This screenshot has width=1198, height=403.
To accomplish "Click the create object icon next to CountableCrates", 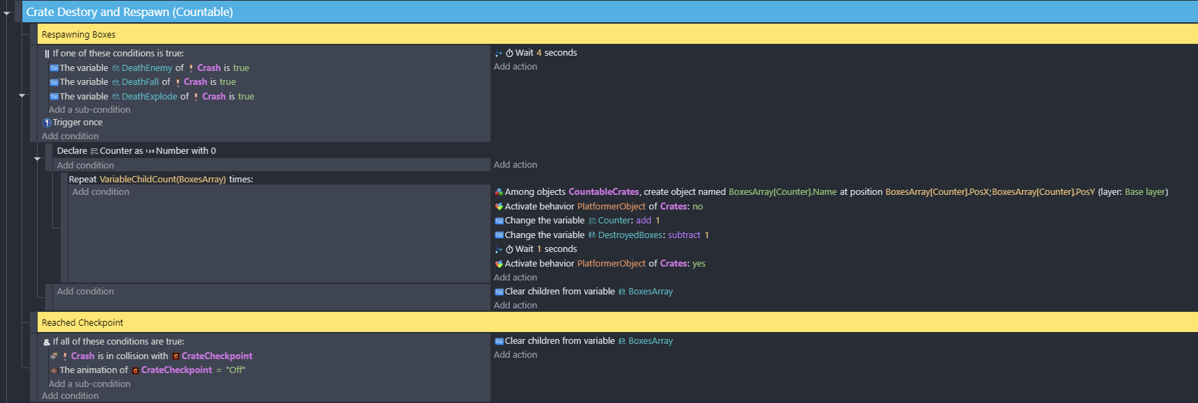I will 499,192.
